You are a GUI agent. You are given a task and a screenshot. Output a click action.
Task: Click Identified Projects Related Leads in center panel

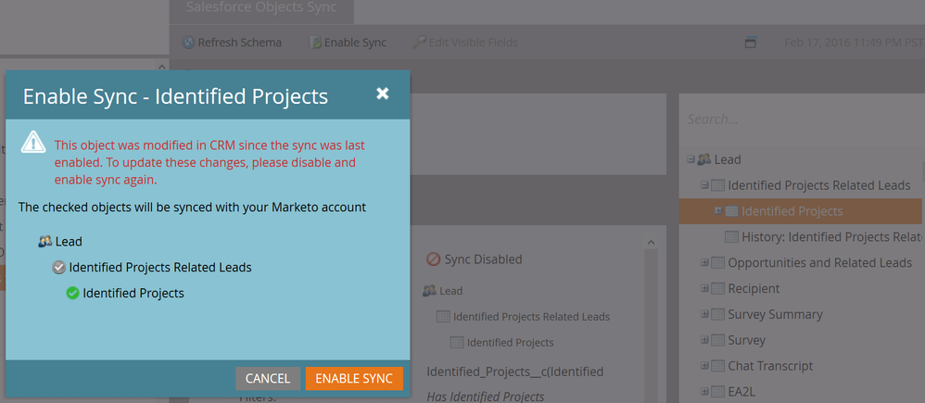[x=531, y=317]
